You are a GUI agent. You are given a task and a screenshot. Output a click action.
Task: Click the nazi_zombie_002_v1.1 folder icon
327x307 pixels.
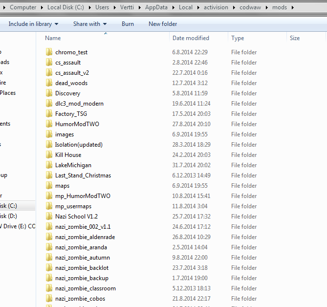[x=49, y=226]
